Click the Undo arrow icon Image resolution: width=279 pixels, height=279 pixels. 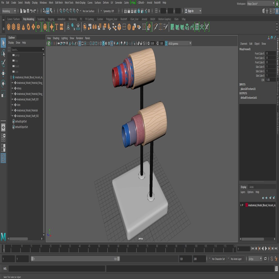coord(31,11)
